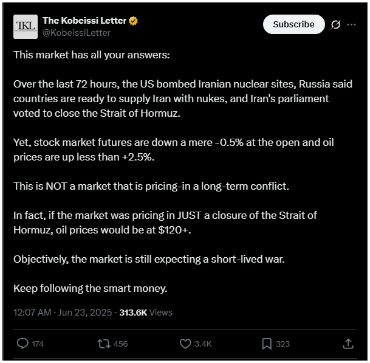Click the "Keep following the smart money" line
Viewport: 370px width, 363px height.
pyautogui.click(x=91, y=288)
